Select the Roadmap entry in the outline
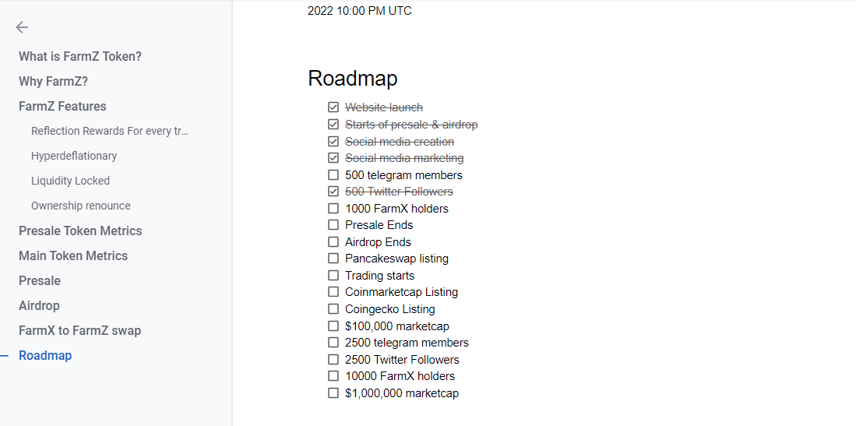The height and width of the screenshot is (426, 856). tap(45, 356)
